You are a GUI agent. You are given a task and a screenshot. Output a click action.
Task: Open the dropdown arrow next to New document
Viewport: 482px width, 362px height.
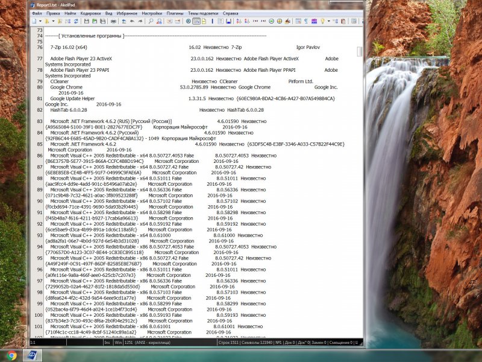[40, 21]
